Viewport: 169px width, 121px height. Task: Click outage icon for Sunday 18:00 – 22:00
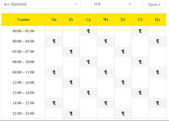pyautogui.click(x=158, y=103)
